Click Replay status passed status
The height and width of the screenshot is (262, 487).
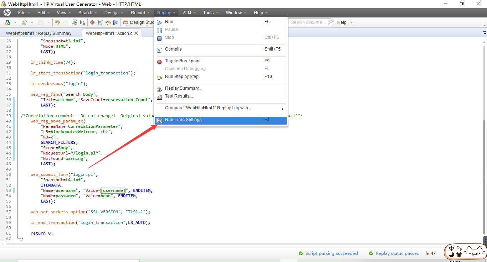[x=394, y=253]
